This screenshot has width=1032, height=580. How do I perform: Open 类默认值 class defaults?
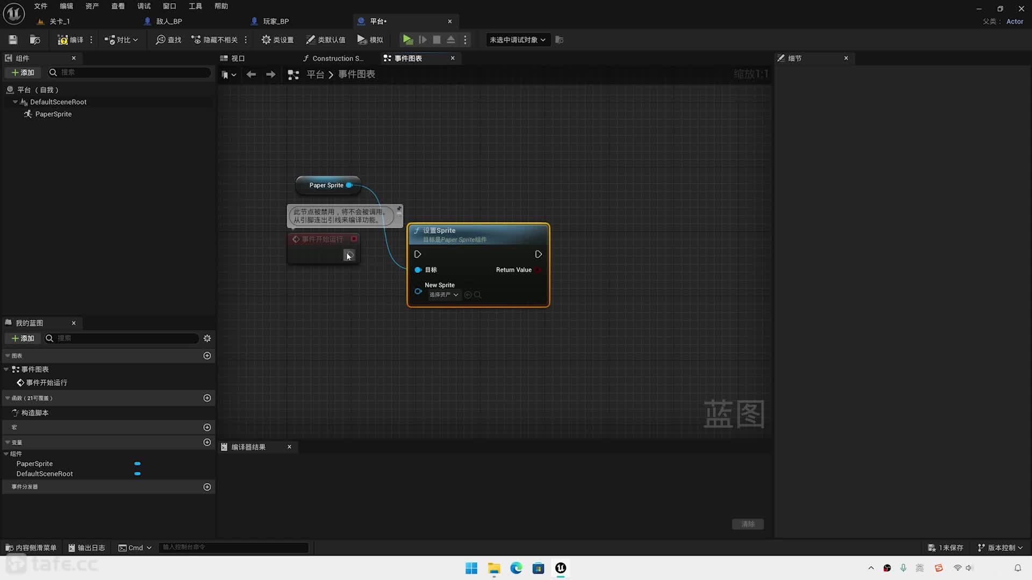(326, 40)
